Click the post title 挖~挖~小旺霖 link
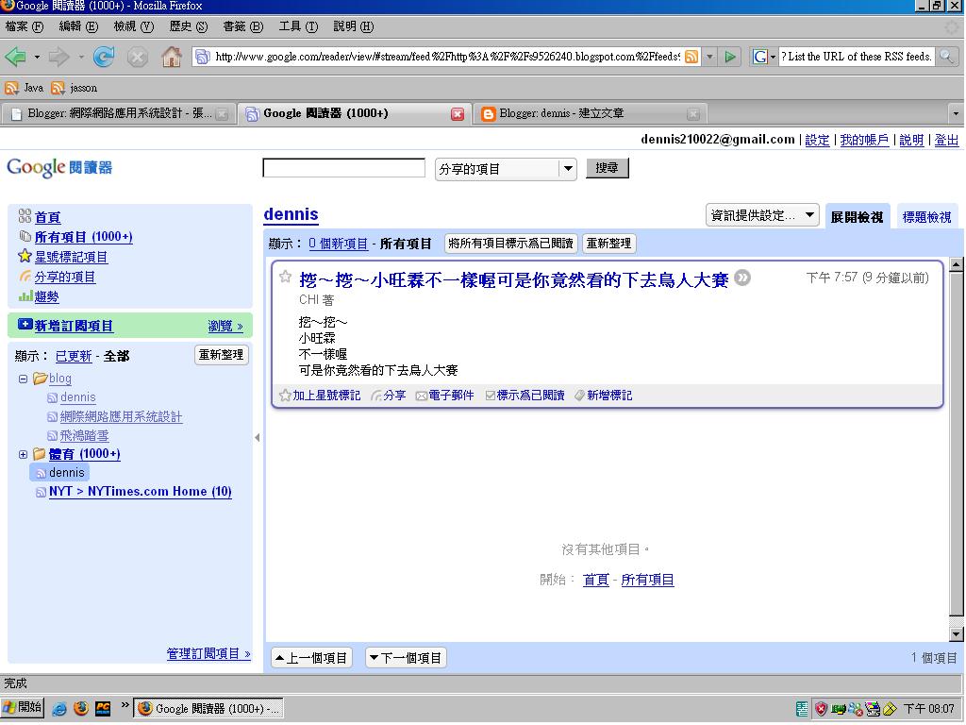 tap(514, 280)
